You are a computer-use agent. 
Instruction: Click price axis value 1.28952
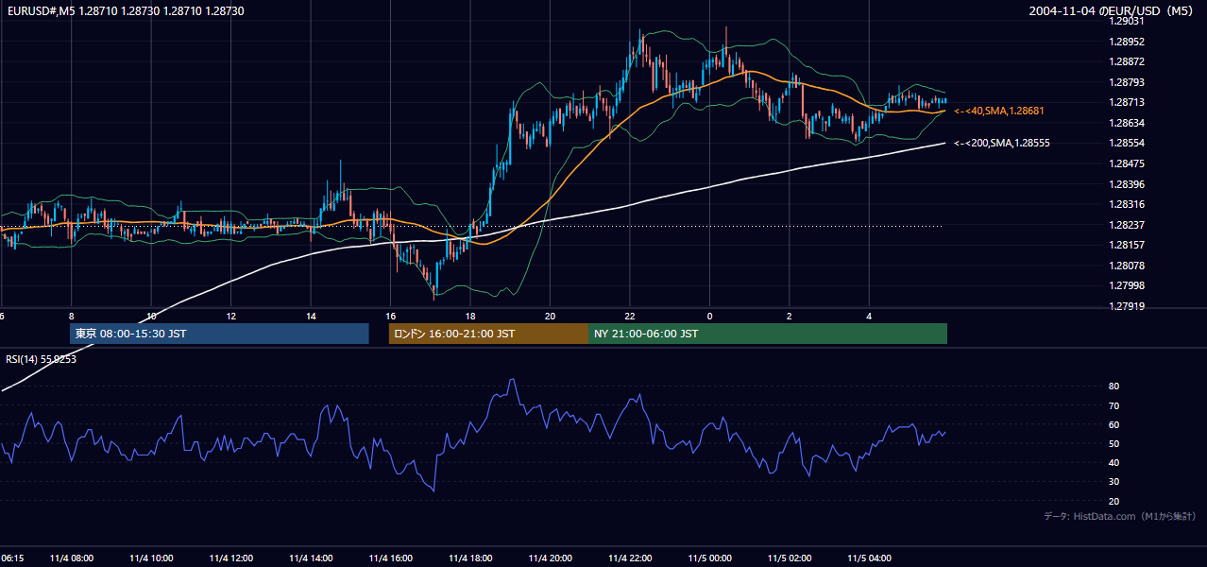point(1127,43)
